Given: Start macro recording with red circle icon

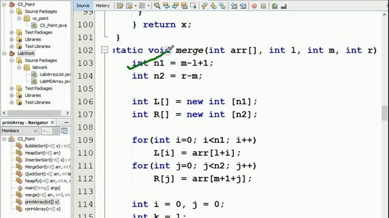Looking at the screenshot, I should [x=254, y=5].
